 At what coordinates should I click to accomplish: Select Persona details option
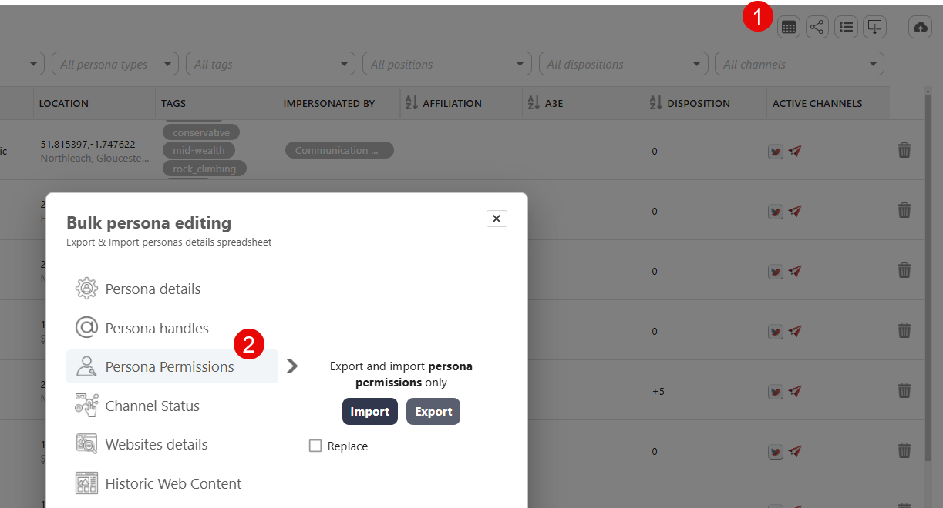153,289
